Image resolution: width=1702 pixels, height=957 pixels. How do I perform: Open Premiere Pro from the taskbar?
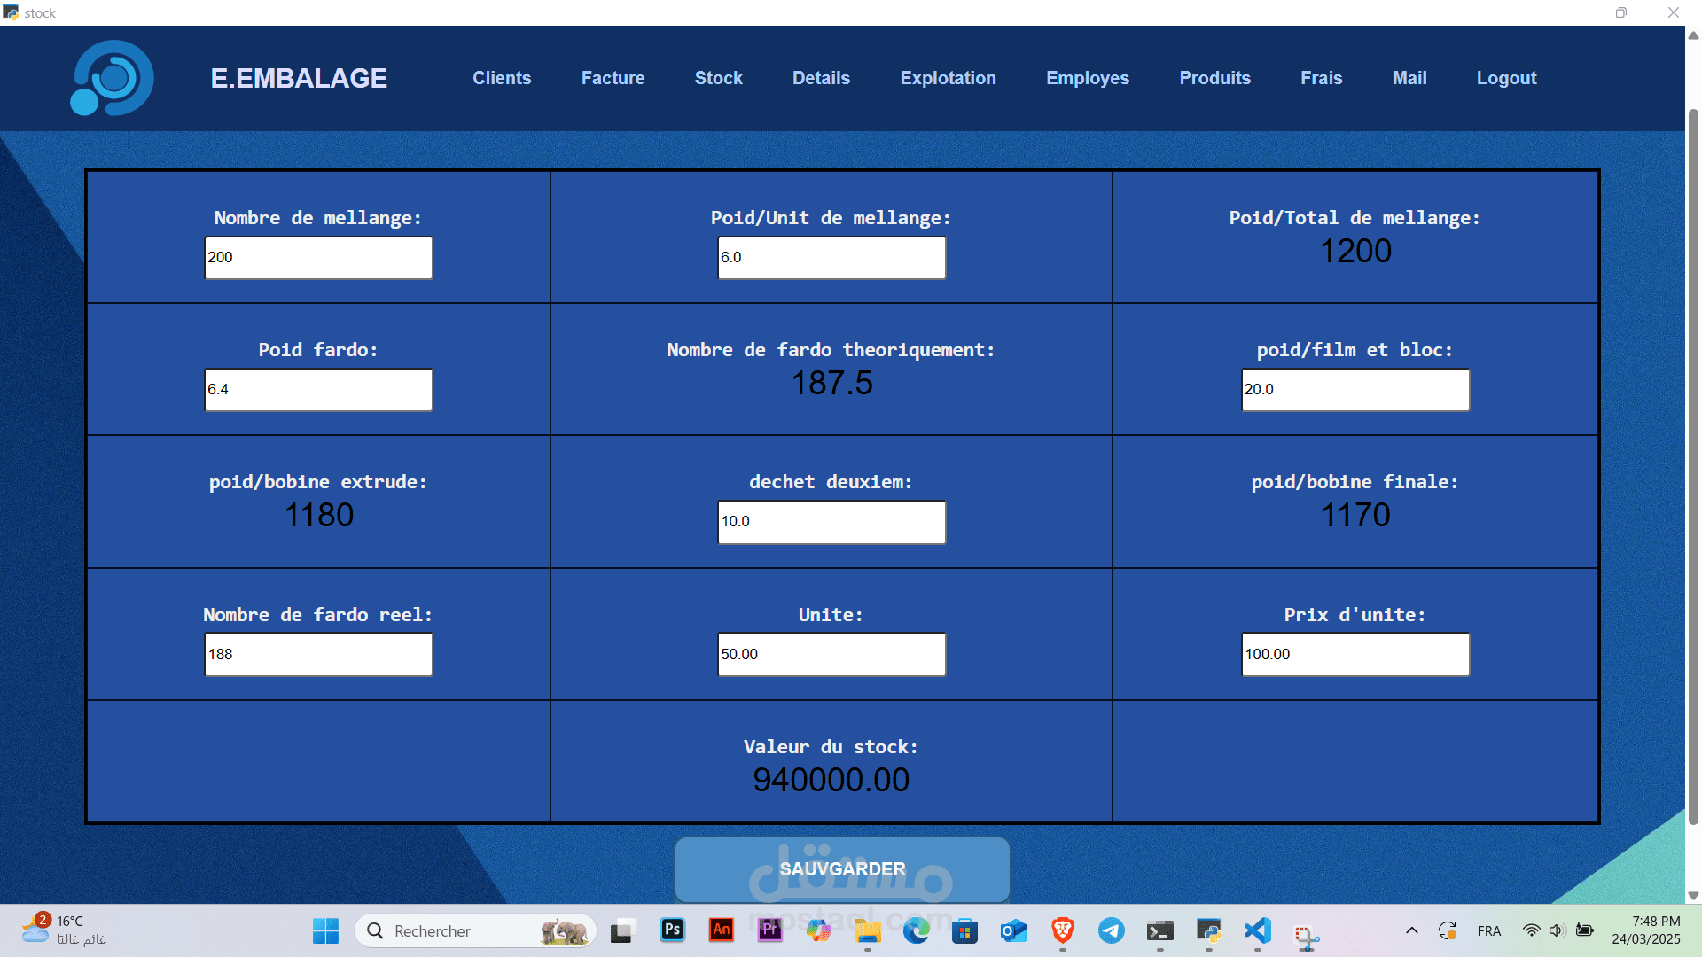(x=770, y=930)
